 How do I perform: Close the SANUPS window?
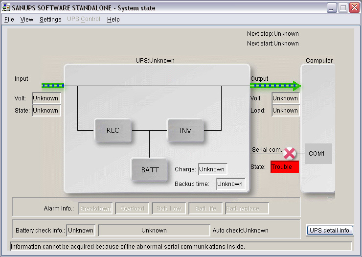[x=354, y=8]
